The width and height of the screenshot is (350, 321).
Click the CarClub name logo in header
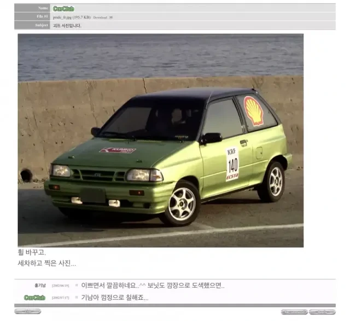(63, 9)
